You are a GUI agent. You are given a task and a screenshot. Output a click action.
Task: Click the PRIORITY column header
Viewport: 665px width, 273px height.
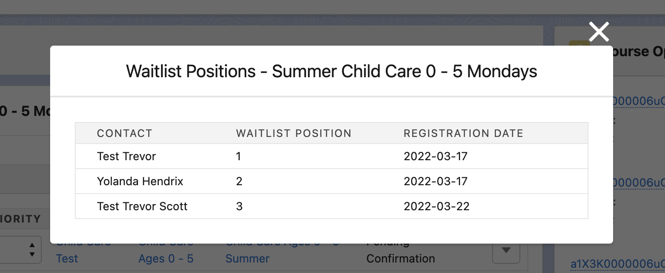[x=20, y=219]
